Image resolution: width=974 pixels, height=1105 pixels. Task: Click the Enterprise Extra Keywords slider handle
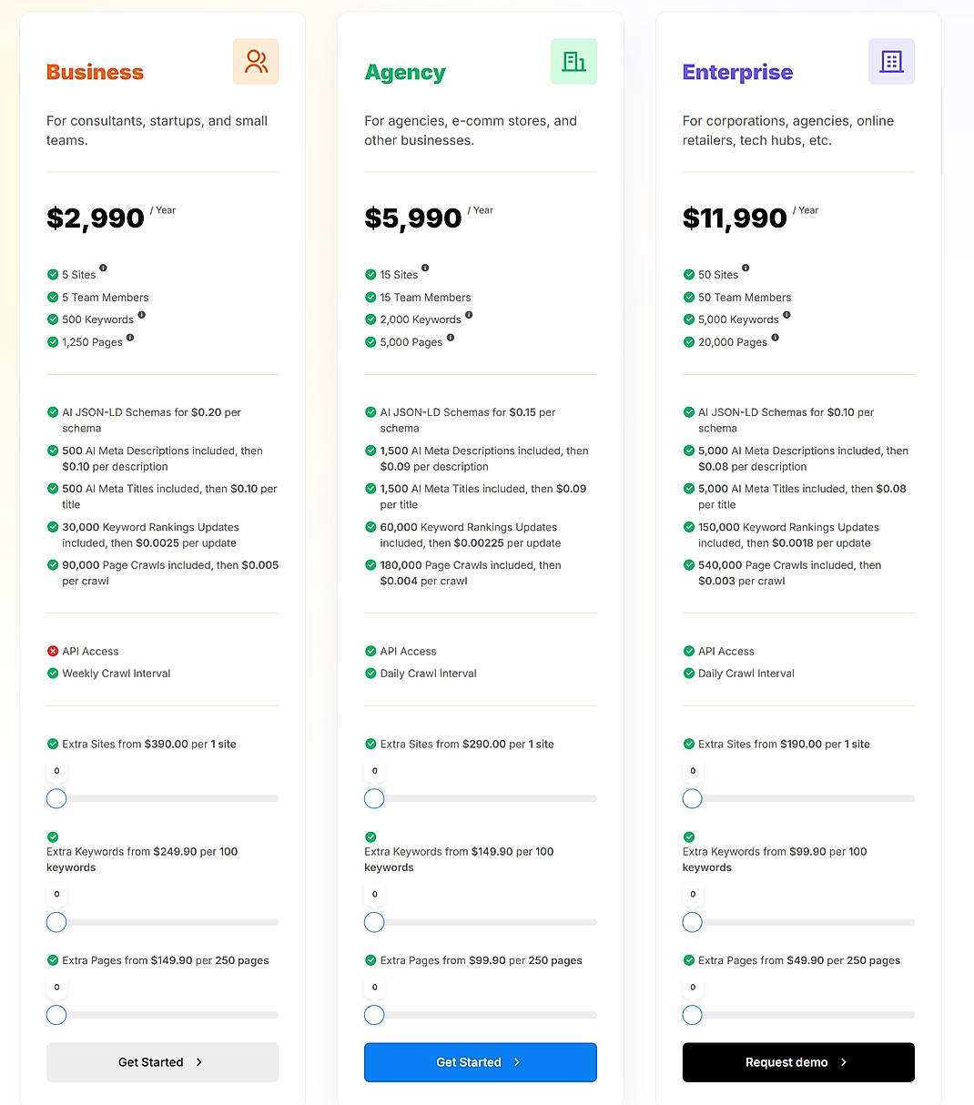click(692, 922)
